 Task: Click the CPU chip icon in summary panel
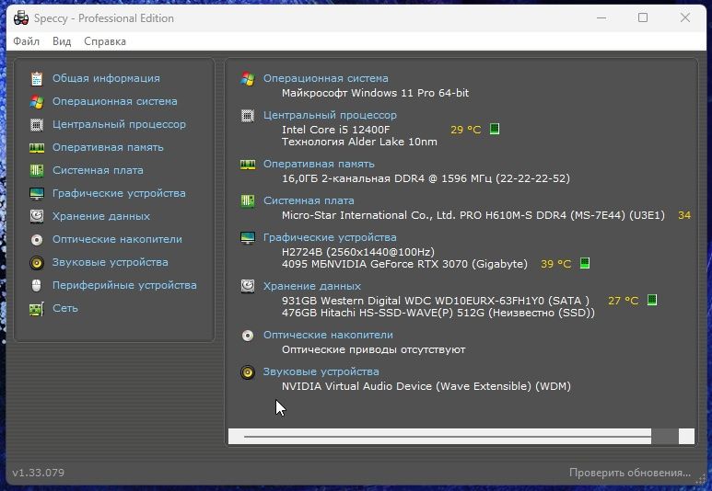click(248, 116)
